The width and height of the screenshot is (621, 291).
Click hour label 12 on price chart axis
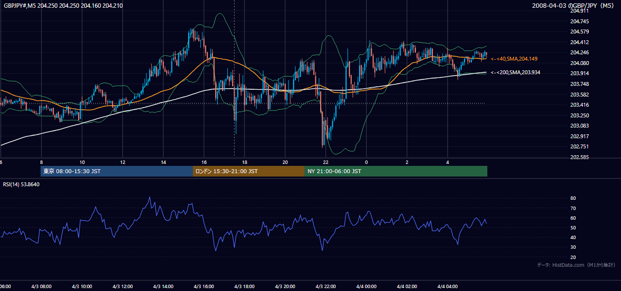pyautogui.click(x=122, y=162)
